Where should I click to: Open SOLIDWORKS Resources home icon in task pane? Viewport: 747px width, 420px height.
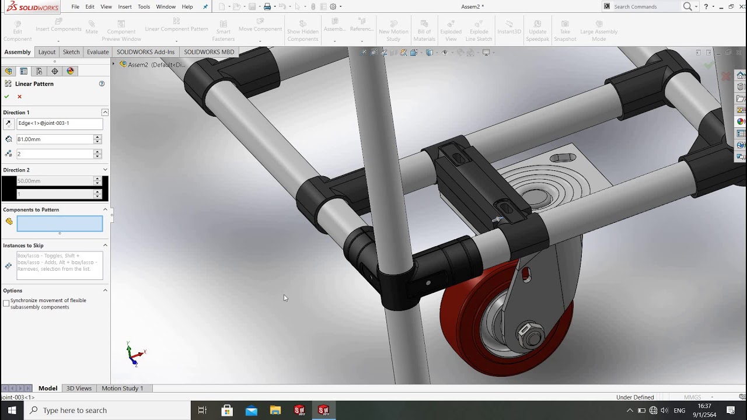pos(741,75)
